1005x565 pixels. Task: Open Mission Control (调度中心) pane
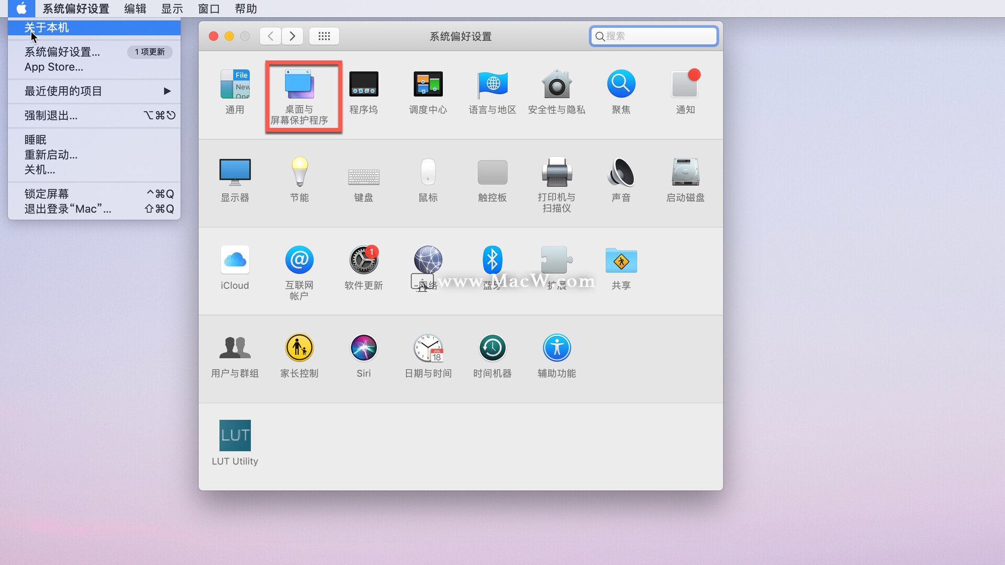click(x=428, y=85)
